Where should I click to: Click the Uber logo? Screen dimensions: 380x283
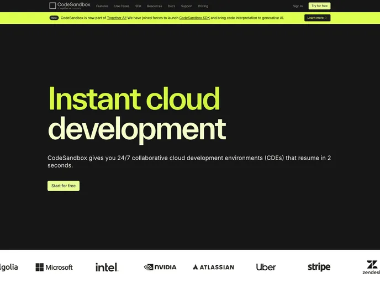tap(266, 267)
